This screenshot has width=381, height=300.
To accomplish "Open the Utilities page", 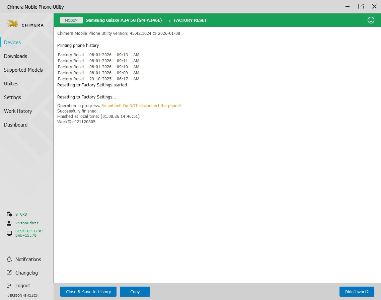I will point(11,84).
